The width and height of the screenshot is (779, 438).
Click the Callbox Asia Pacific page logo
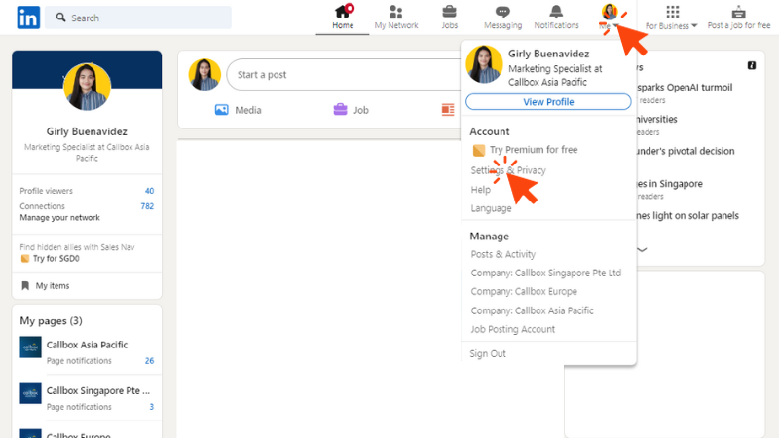(30, 347)
